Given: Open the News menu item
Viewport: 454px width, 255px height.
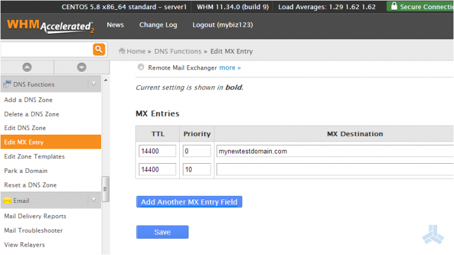Looking at the screenshot, I should pos(115,25).
